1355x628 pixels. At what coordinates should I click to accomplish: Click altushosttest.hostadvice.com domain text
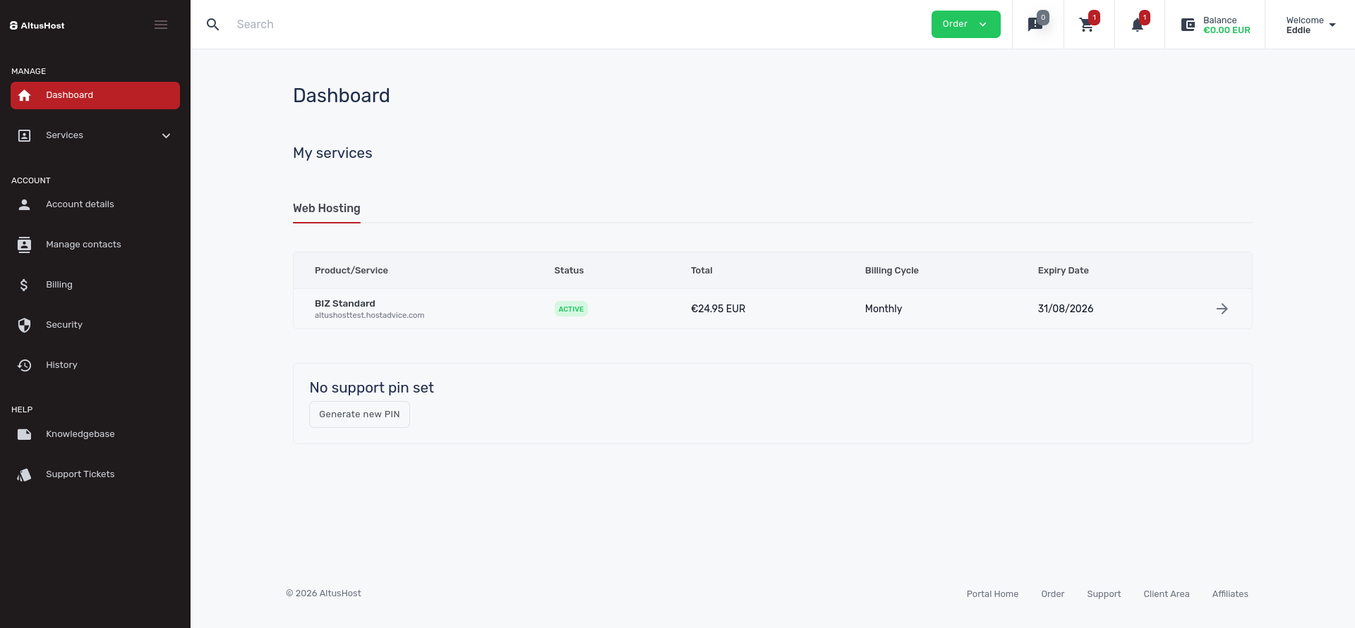[369, 316]
